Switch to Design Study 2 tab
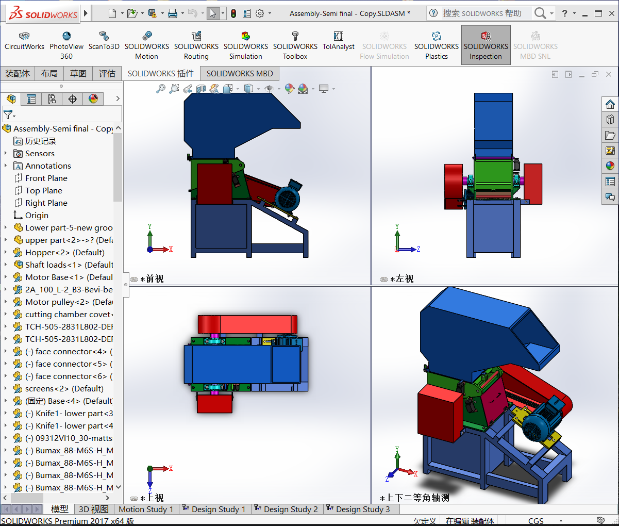Screen dimensions: 619x526 click(288, 509)
